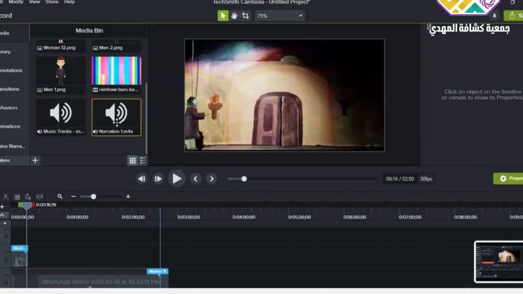Image resolution: width=523 pixels, height=294 pixels.
Task: Activate the hand Pan tool
Action: (234, 16)
